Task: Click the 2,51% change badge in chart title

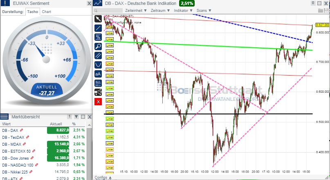Action: 187,3
